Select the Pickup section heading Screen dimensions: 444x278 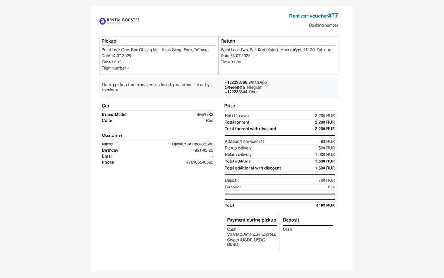click(x=109, y=41)
